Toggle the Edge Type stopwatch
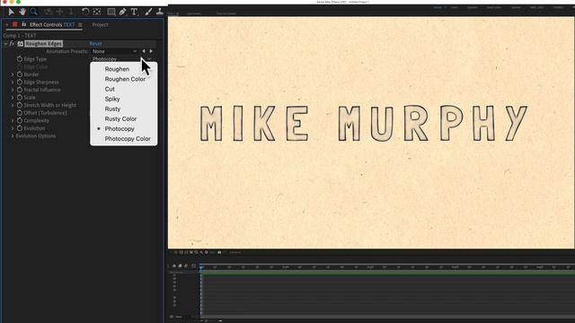 point(20,59)
